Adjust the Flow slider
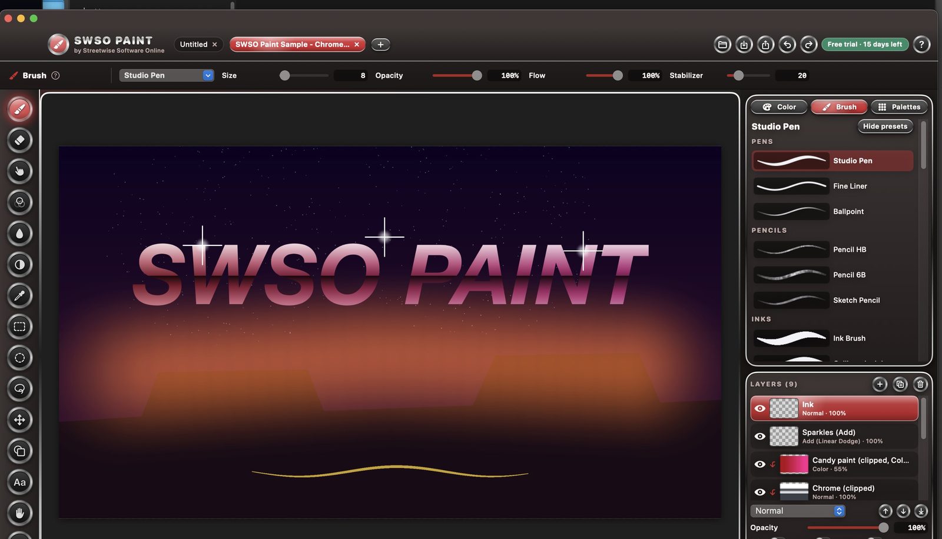Screen dimensions: 942x539 (x=605, y=75)
